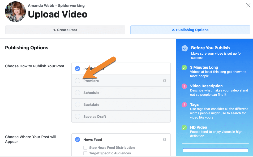Click the pink alert icon for Video Description

pos(184,86)
